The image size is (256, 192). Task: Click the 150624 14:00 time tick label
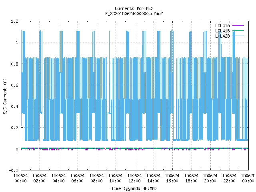153,178
